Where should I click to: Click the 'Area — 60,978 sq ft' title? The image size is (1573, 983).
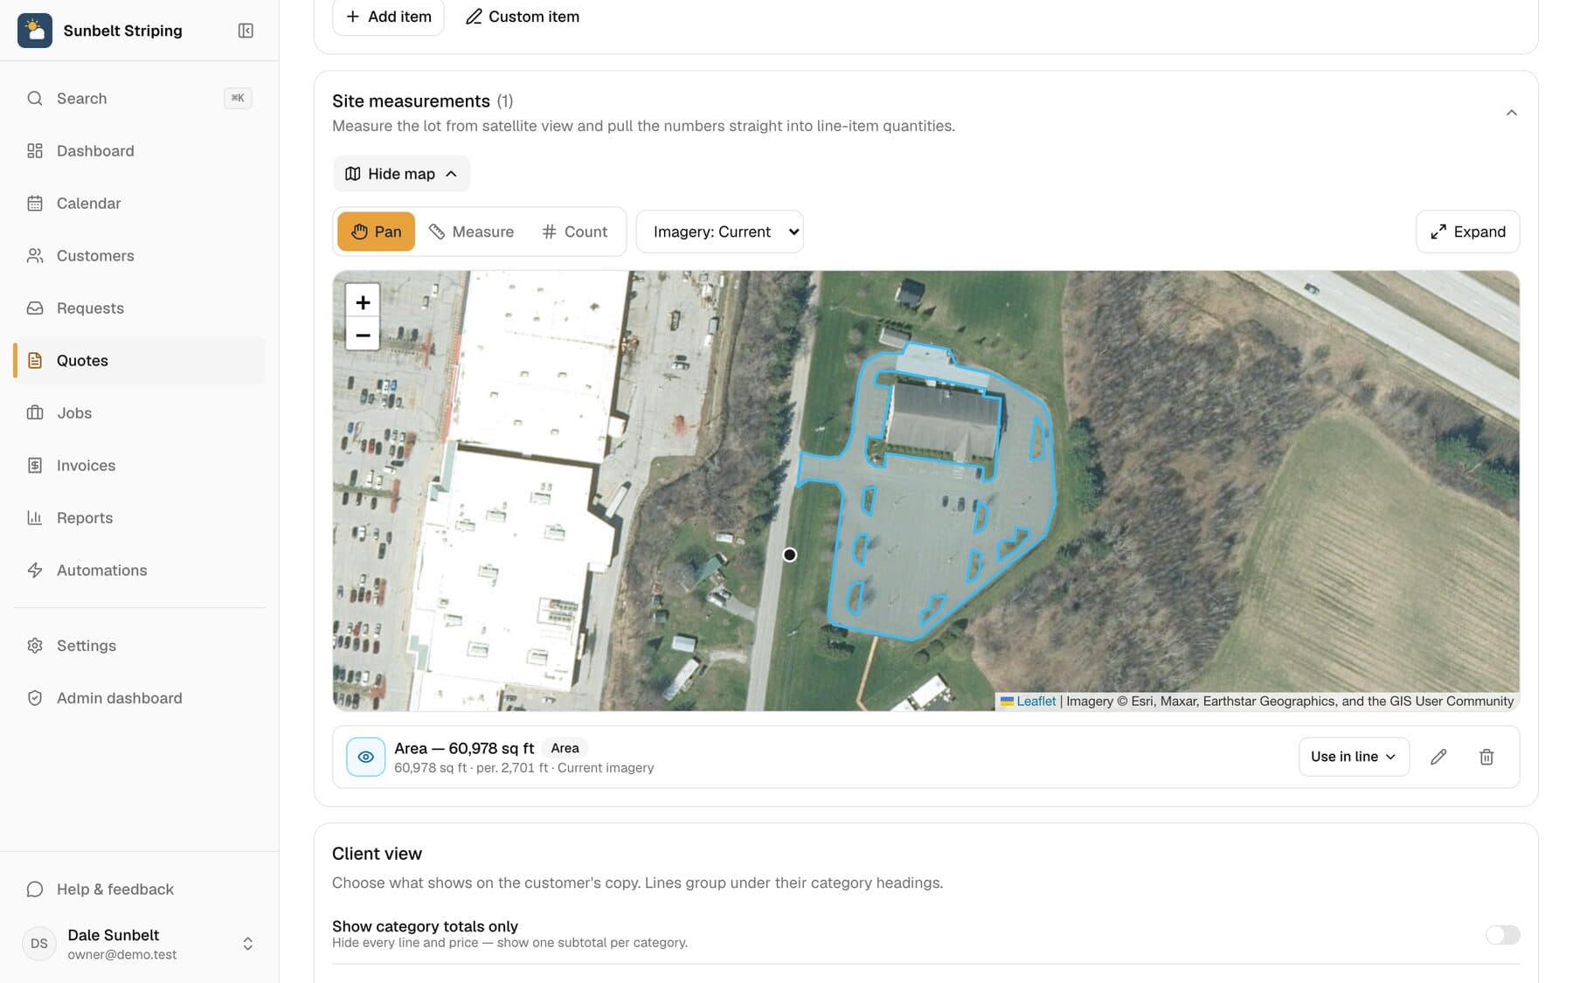pyautogui.click(x=464, y=748)
